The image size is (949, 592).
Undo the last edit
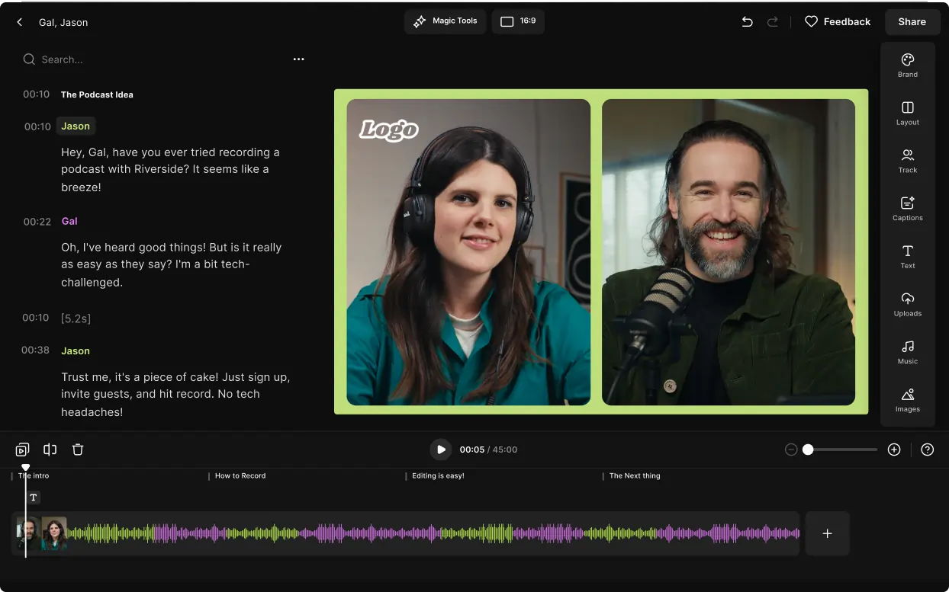pyautogui.click(x=747, y=22)
